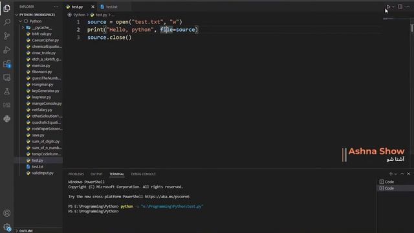Close the terminal panel

408,174
